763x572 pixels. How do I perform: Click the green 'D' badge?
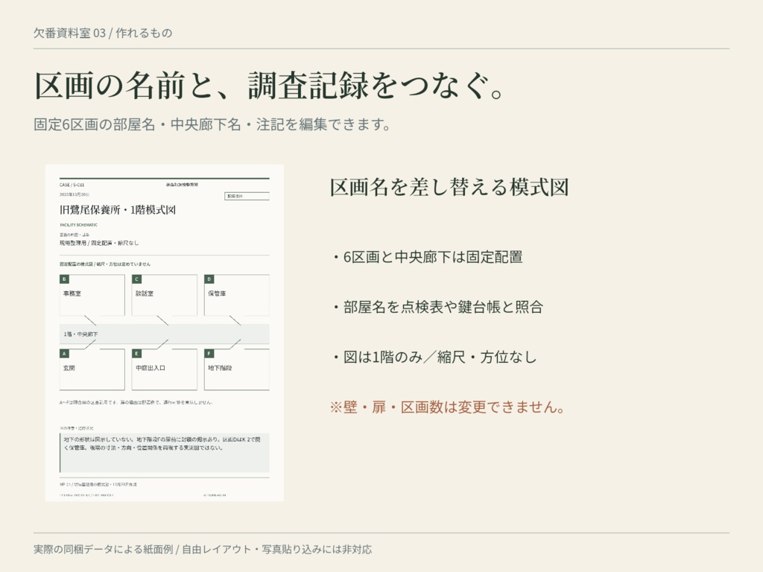209,279
